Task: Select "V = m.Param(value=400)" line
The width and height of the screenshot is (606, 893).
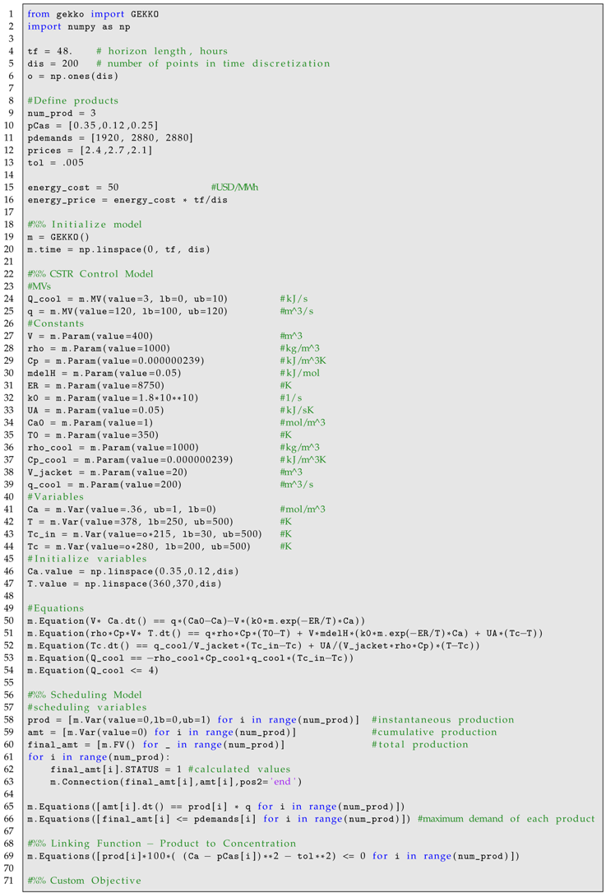Action: pyautogui.click(x=90, y=336)
